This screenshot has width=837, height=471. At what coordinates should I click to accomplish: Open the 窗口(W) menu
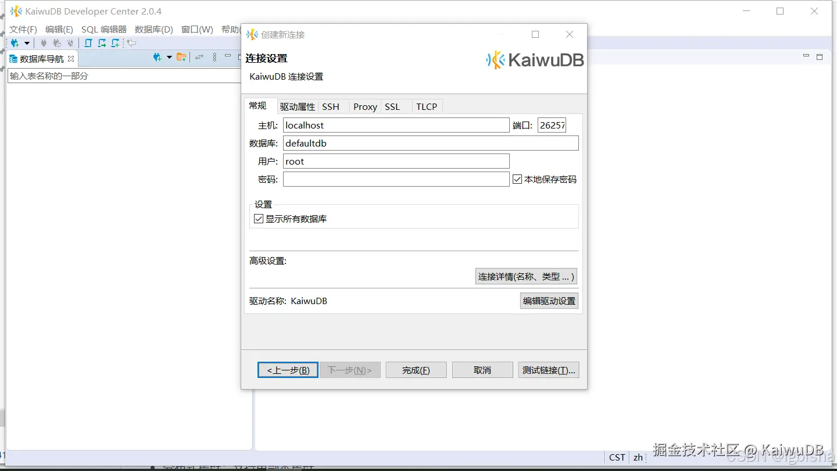(197, 29)
